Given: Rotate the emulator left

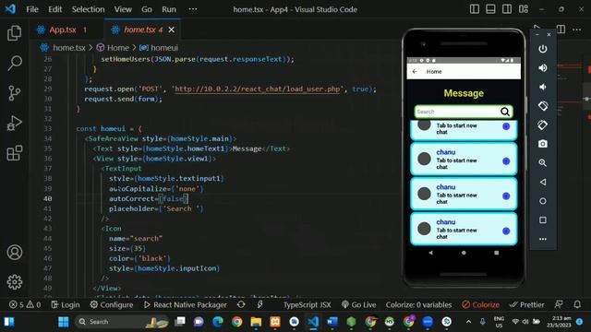Looking at the screenshot, I should pyautogui.click(x=543, y=106).
